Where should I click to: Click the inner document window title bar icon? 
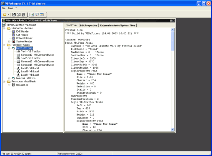[4, 20]
